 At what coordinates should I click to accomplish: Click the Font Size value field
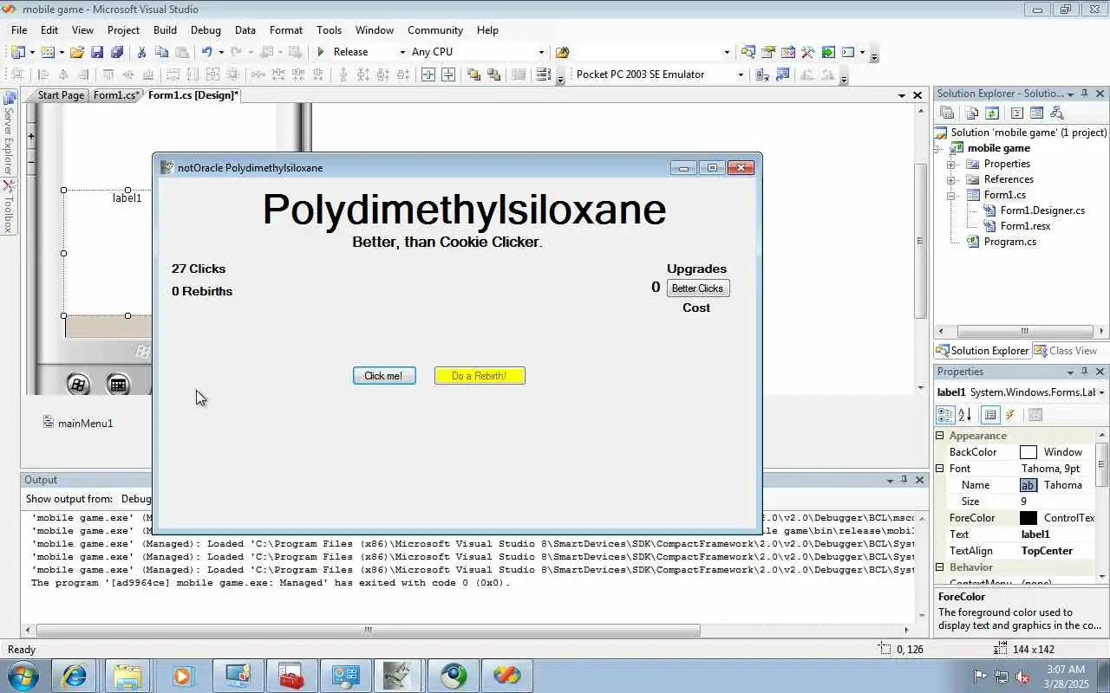point(1056,502)
